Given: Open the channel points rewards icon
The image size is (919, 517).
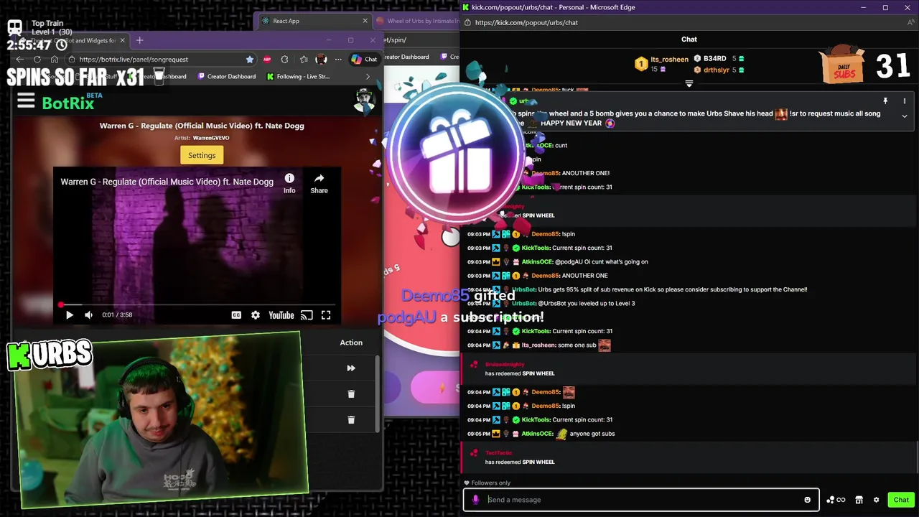Looking at the screenshot, I should point(836,500).
